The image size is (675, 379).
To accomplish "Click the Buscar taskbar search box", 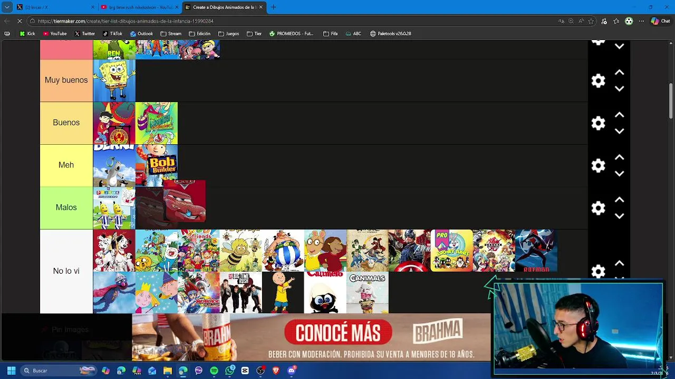I will click(59, 371).
